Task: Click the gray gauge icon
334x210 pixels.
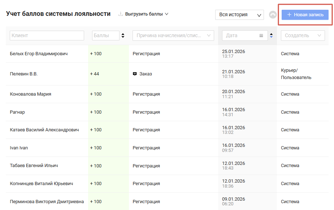Action: click(273, 15)
